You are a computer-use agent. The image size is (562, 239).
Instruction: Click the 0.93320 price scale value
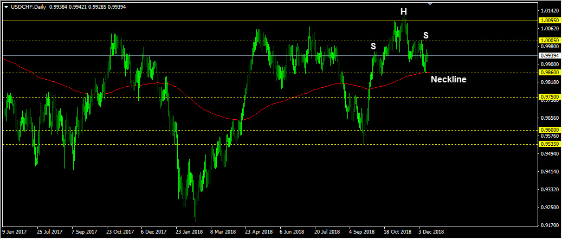pyautogui.click(x=549, y=190)
